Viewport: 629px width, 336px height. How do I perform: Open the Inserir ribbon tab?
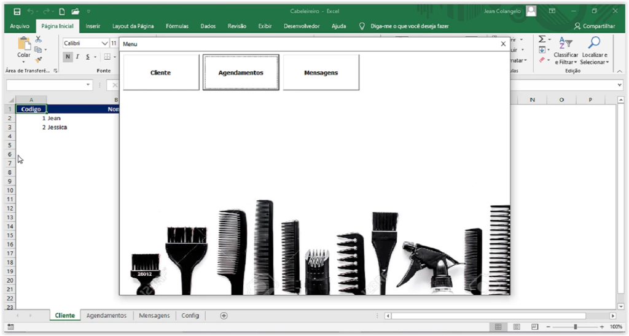pyautogui.click(x=93, y=26)
